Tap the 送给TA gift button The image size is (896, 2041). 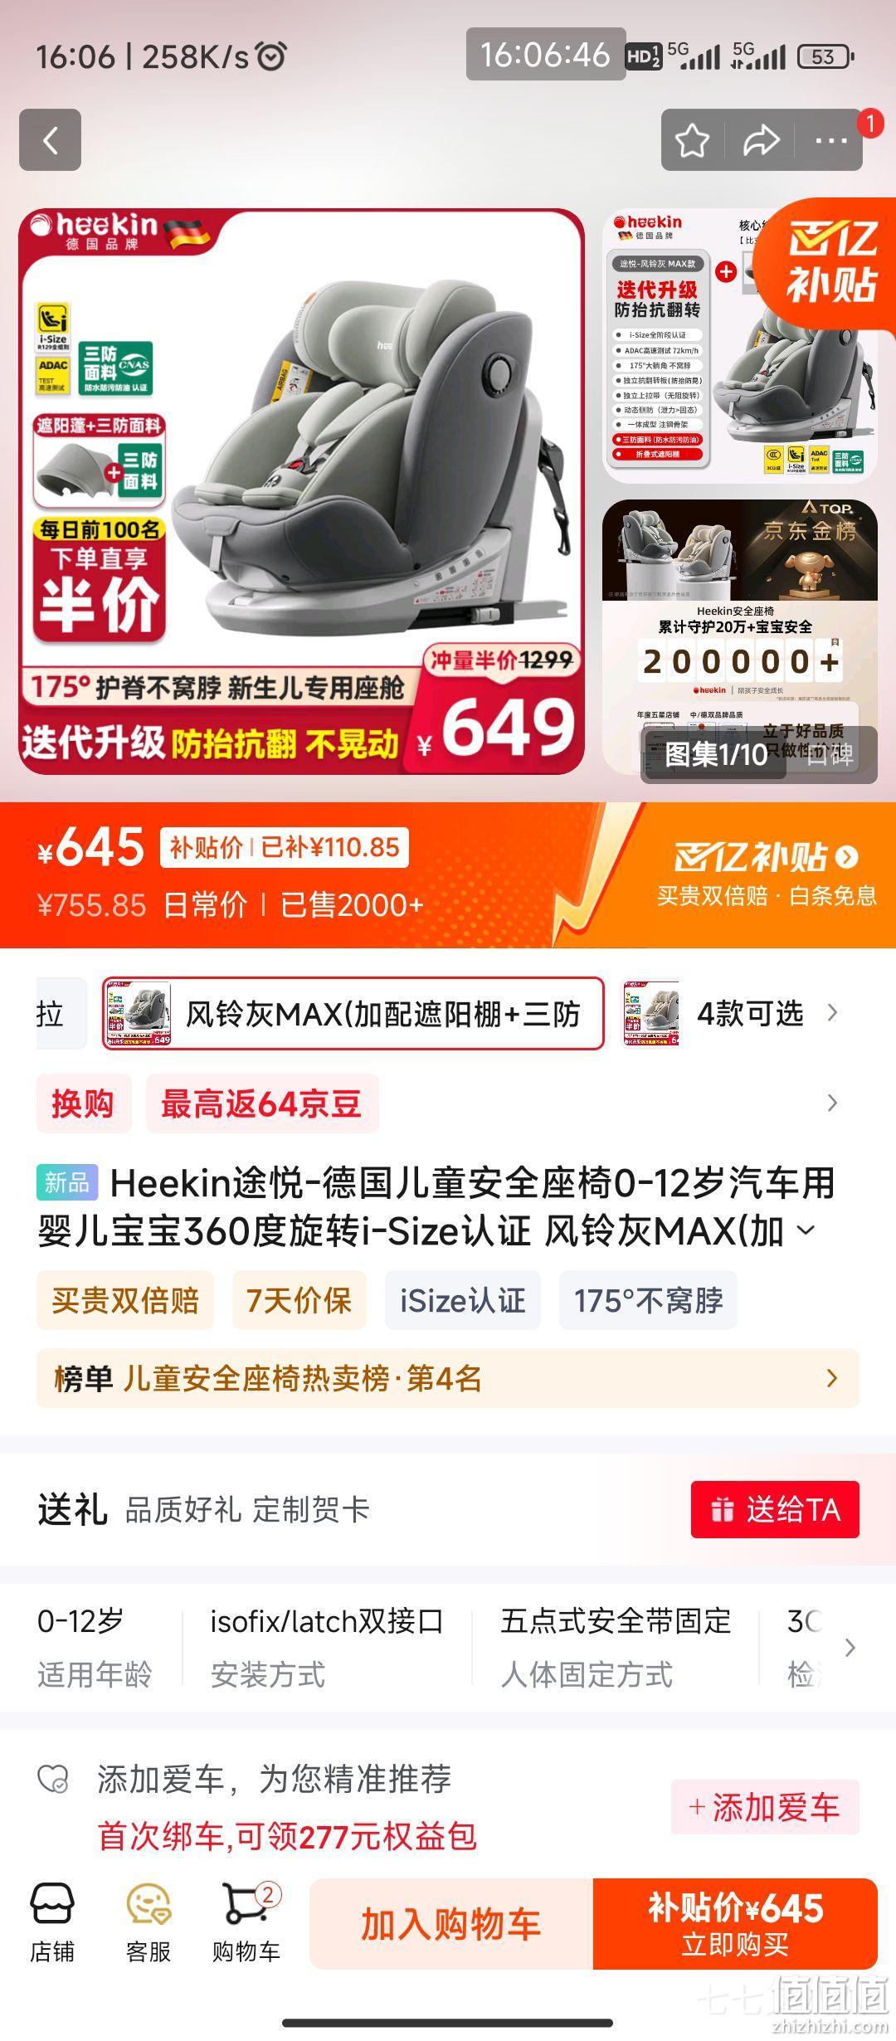(775, 1509)
